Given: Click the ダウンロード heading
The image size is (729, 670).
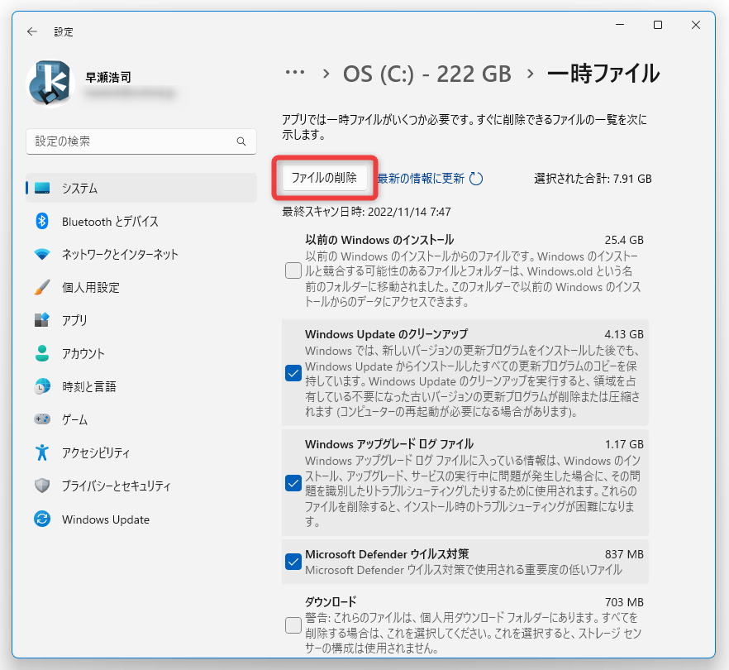Looking at the screenshot, I should [x=331, y=601].
